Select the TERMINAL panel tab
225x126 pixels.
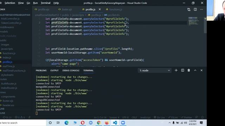coord(88,70)
